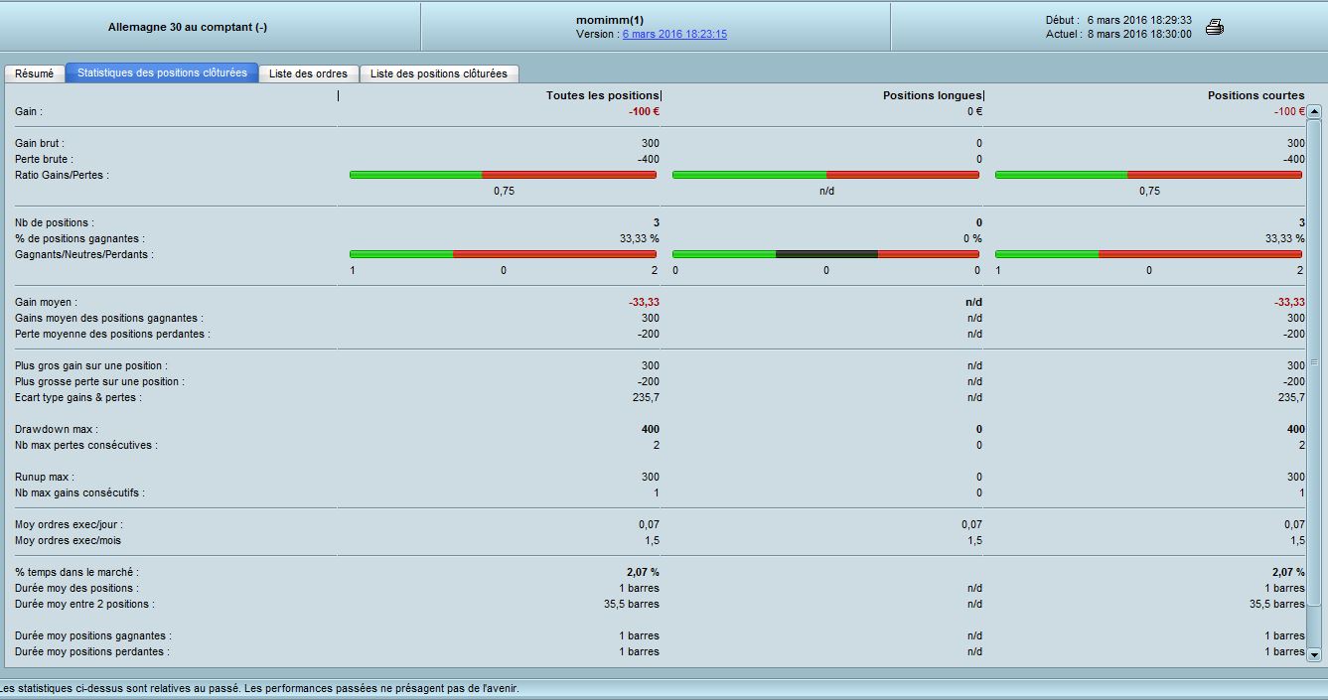Viewport: 1328px width, 700px height.
Task: Click black neutral segment in Positions longues bar
Action: tap(826, 254)
